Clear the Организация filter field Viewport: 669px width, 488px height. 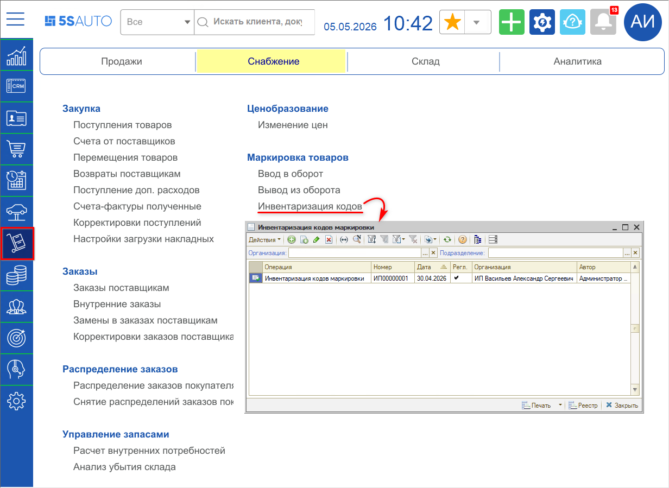pyautogui.click(x=433, y=253)
